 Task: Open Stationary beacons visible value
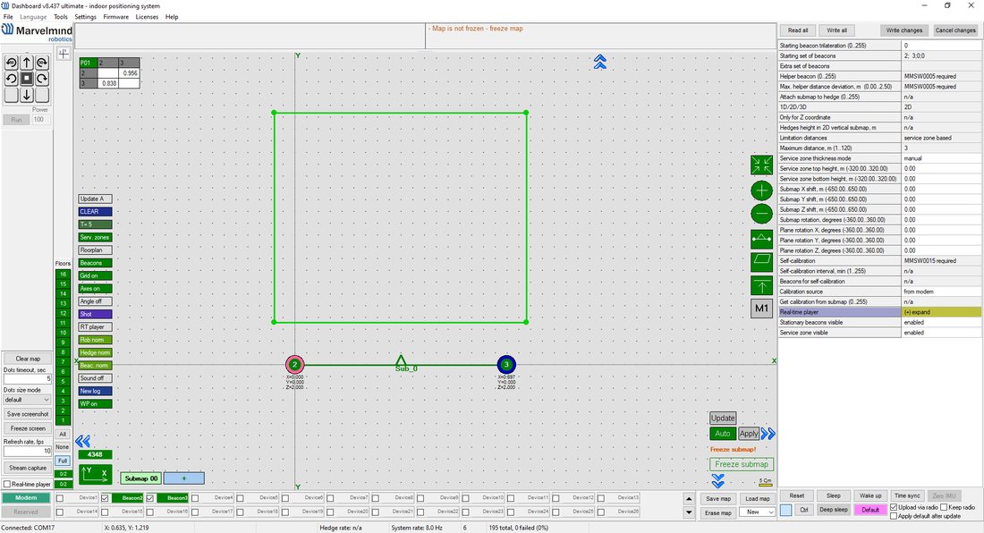click(941, 322)
